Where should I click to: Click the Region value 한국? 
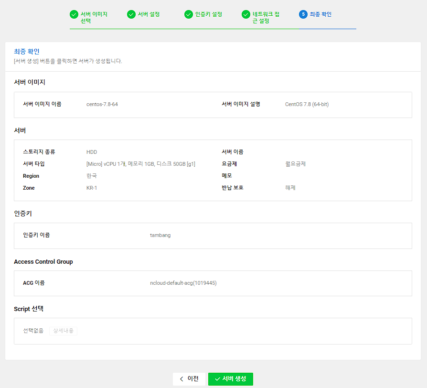pyautogui.click(x=92, y=176)
